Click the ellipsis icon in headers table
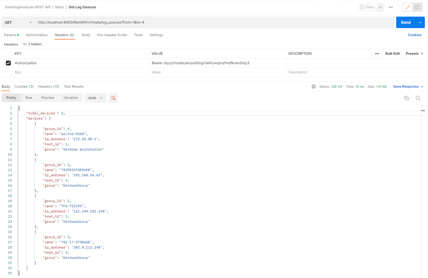The width and height of the screenshot is (428, 278). click(377, 53)
